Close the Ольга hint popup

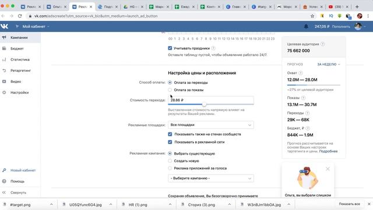328,169
